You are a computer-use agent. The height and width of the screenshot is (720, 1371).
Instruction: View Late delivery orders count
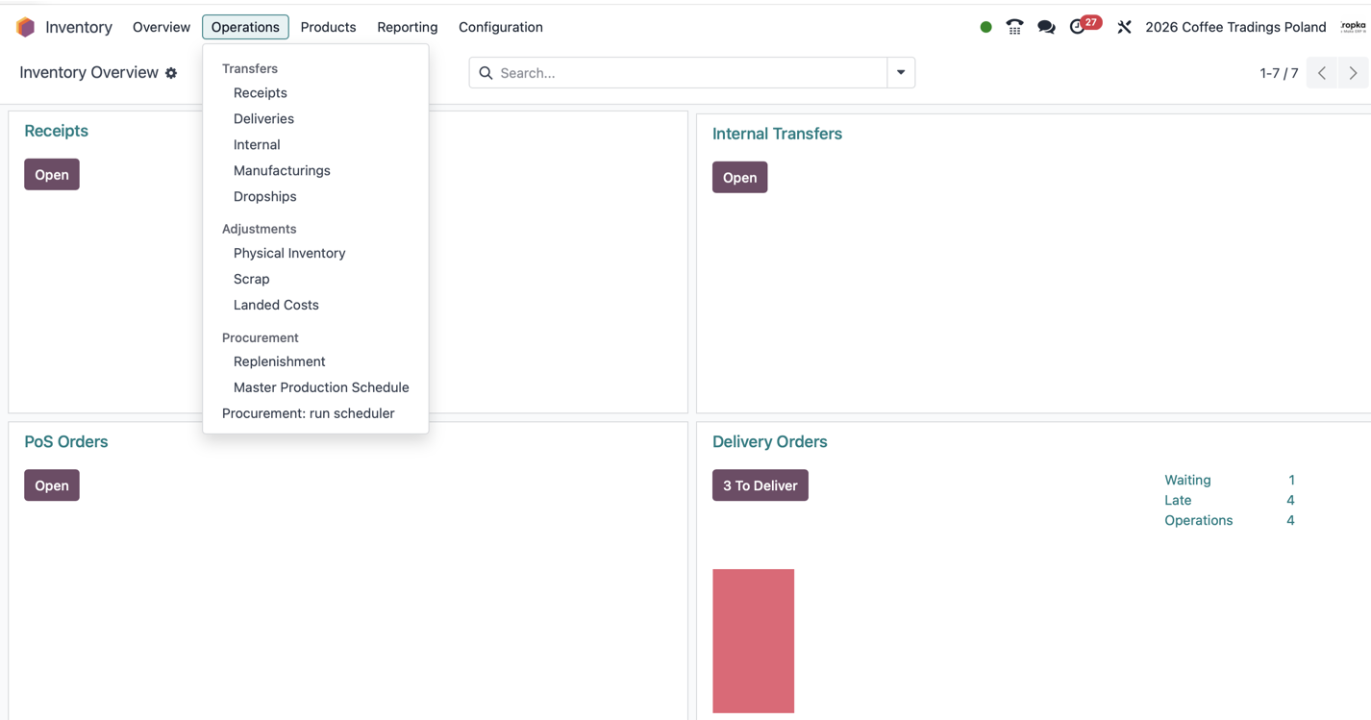(x=1229, y=501)
